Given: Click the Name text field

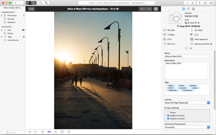Looking at the screenshot, I should [x=187, y=56].
